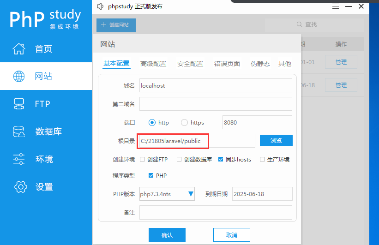379x245 pixels.
Task: Uncheck the 同步hosts checkbox
Action: pos(221,159)
